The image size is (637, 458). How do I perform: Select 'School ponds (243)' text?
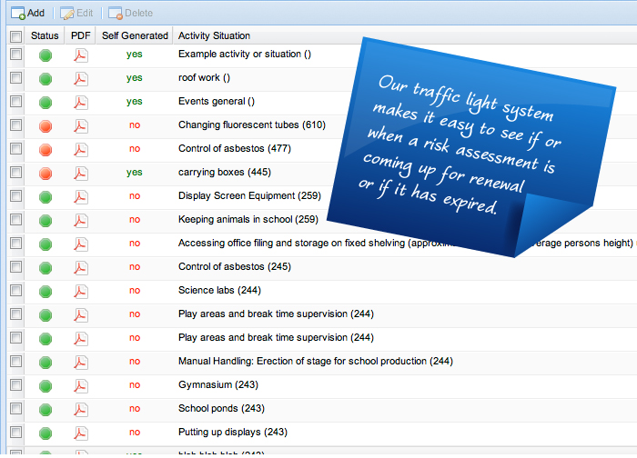(221, 408)
